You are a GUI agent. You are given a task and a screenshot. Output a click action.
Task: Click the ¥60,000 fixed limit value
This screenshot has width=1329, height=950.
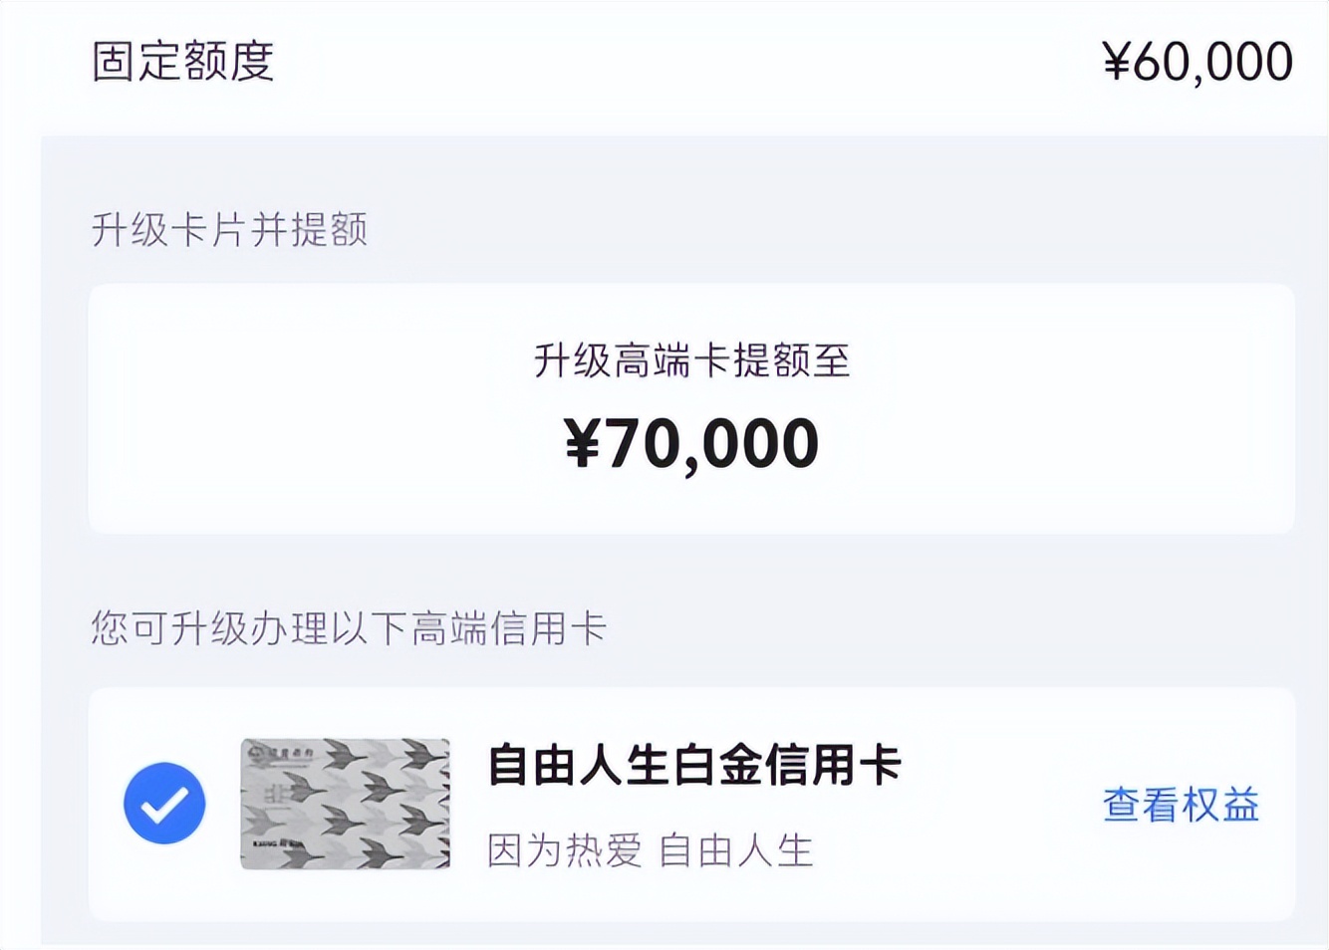click(x=1197, y=62)
